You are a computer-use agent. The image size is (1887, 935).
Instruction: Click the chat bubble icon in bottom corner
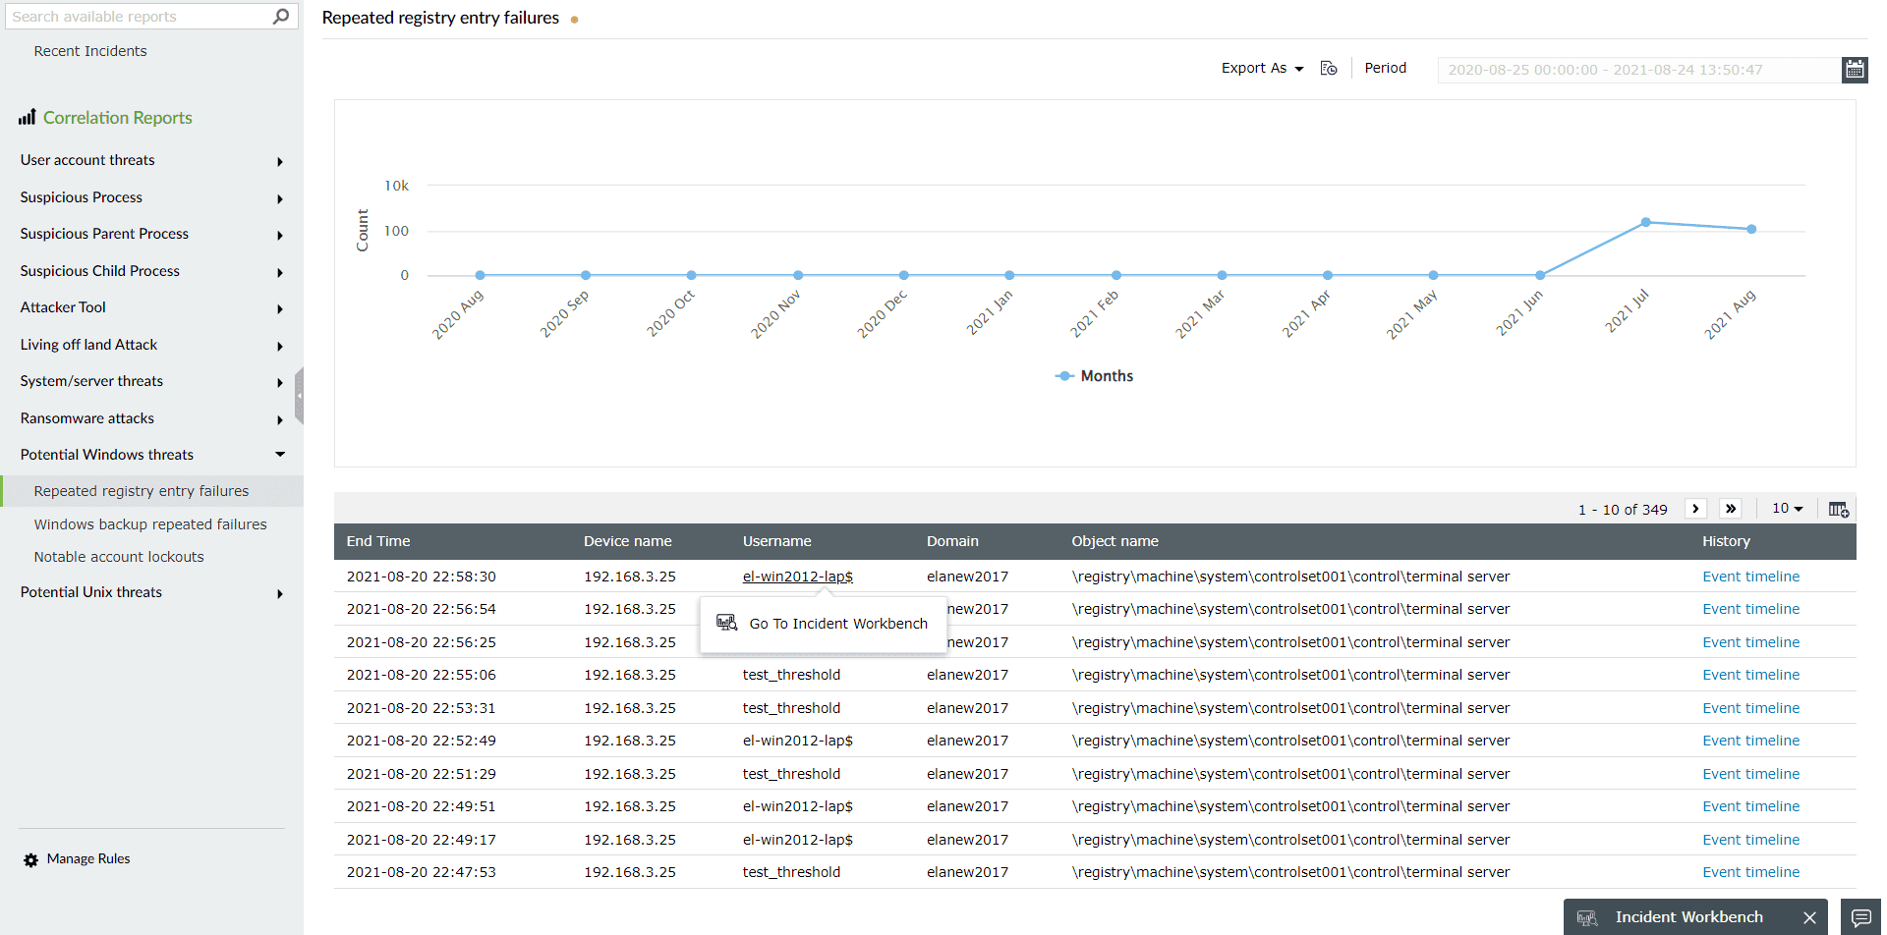(x=1862, y=916)
